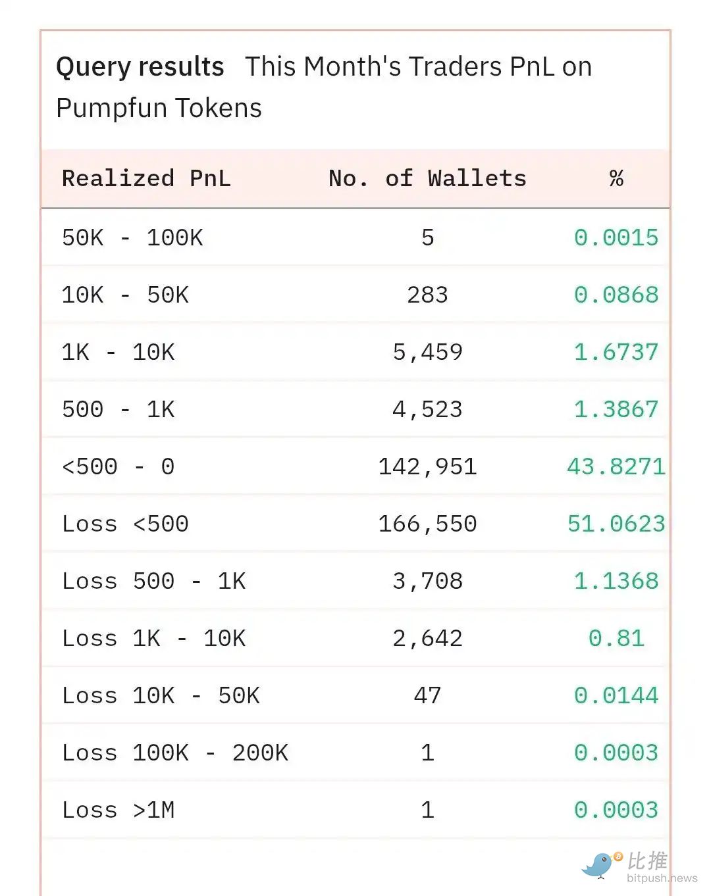This screenshot has width=711, height=896.
Task: Click the 43.8271 percentage value
Action: (616, 466)
